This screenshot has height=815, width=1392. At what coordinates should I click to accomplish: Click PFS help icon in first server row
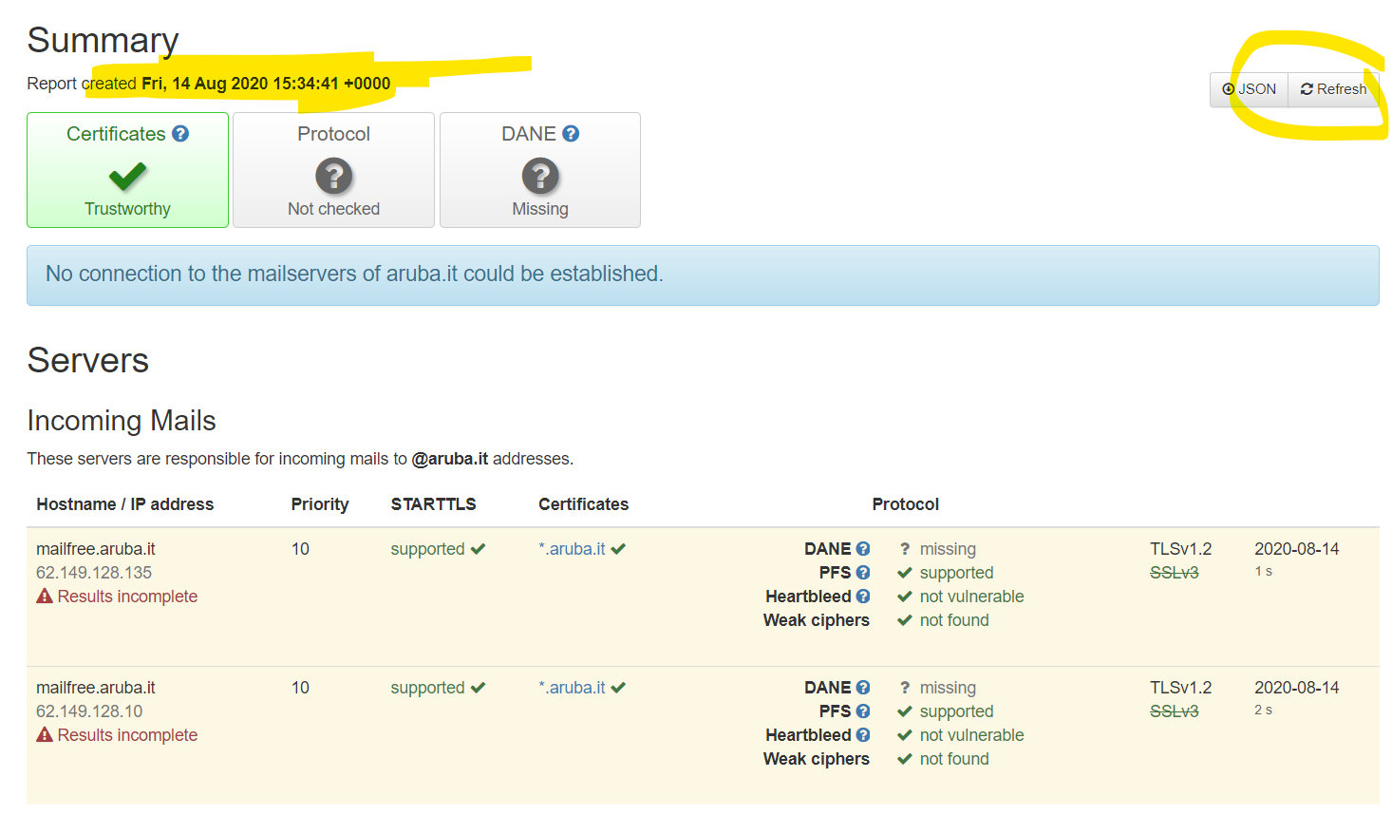[863, 573]
